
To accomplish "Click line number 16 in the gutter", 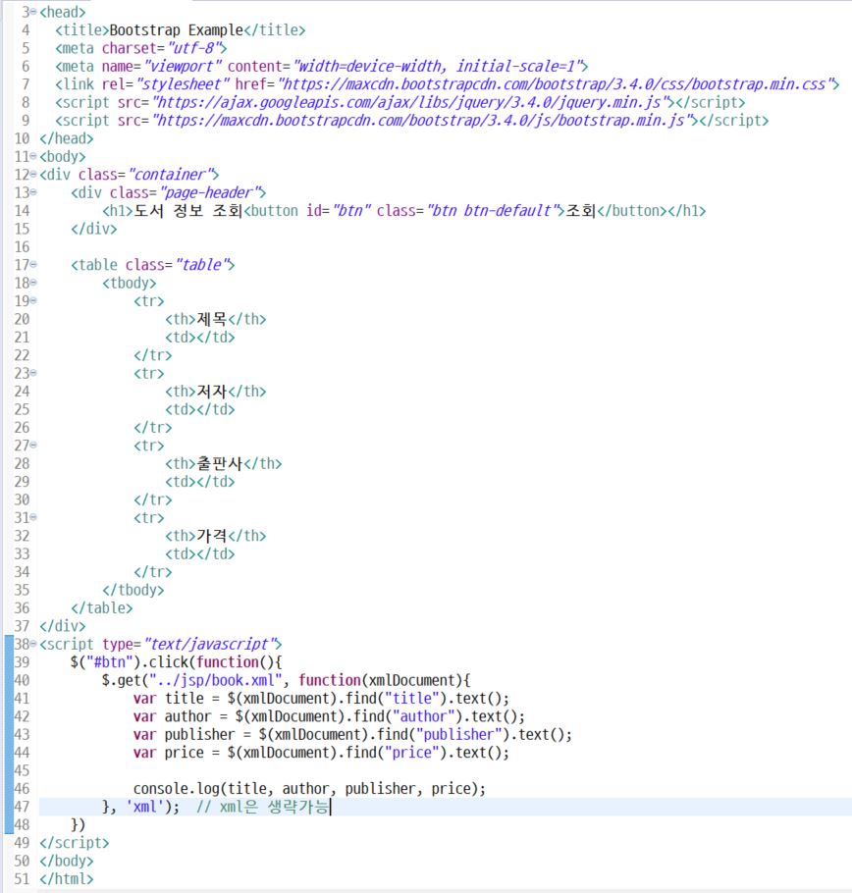I will pyautogui.click(x=22, y=246).
